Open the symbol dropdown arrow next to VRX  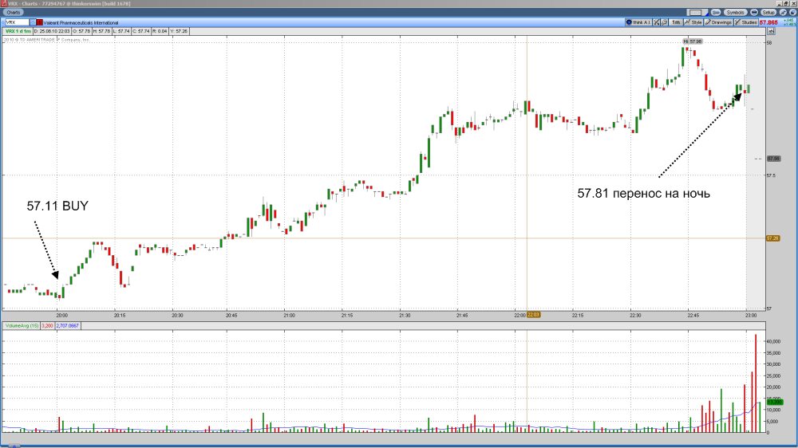tap(33, 22)
